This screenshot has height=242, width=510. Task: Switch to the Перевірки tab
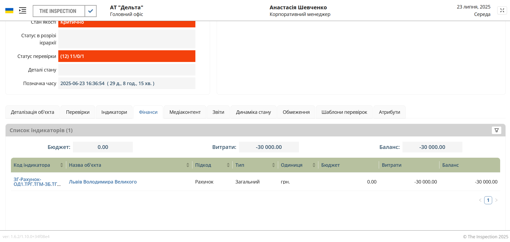coord(77,112)
